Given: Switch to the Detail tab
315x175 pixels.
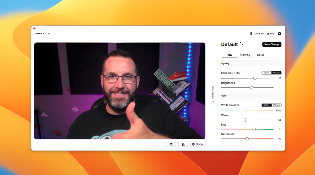Looking at the screenshot, I should pos(261,55).
